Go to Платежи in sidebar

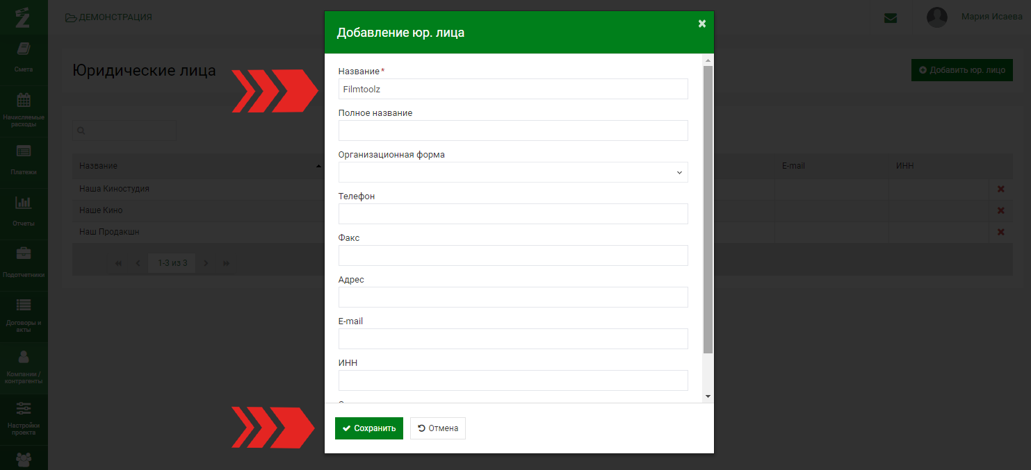point(24,162)
